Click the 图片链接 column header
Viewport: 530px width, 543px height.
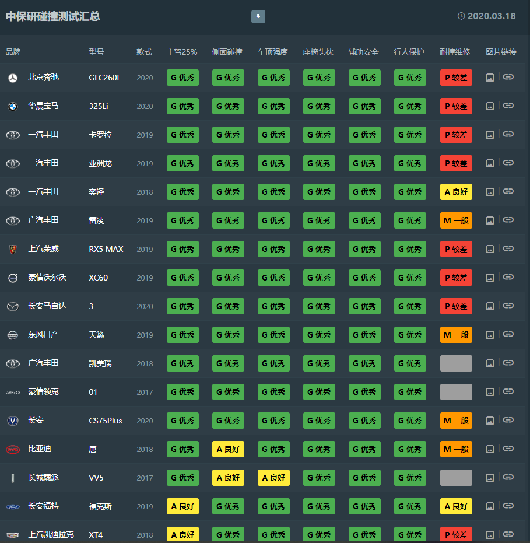pyautogui.click(x=501, y=52)
